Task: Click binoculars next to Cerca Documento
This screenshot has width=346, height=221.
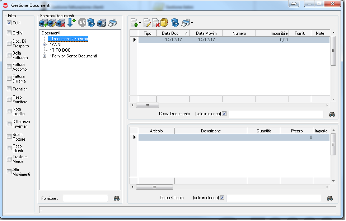Action: point(332,114)
